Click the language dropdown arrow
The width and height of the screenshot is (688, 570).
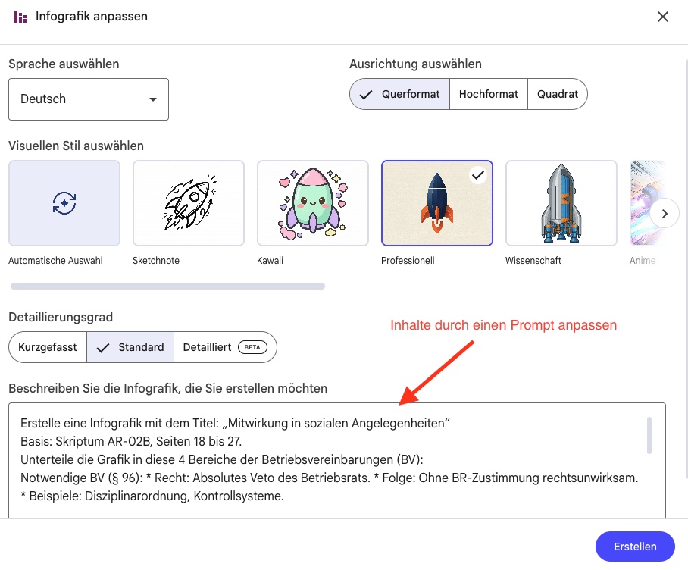click(153, 99)
